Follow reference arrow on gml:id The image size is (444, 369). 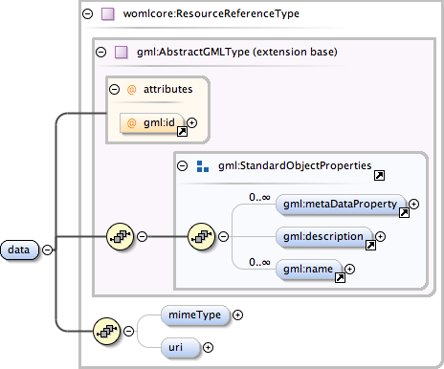(x=182, y=131)
